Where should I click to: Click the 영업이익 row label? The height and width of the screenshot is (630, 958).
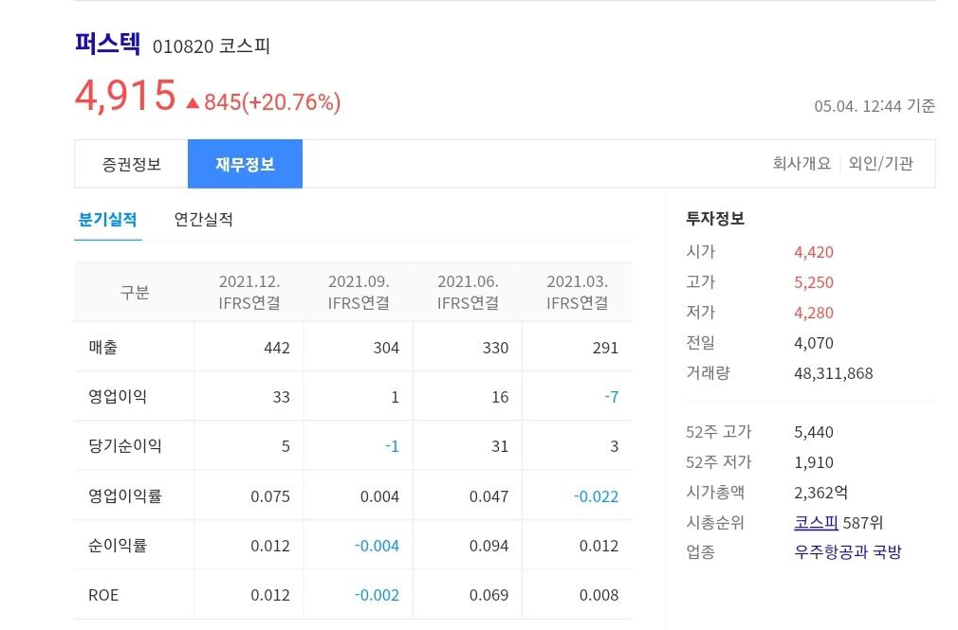coord(116,396)
